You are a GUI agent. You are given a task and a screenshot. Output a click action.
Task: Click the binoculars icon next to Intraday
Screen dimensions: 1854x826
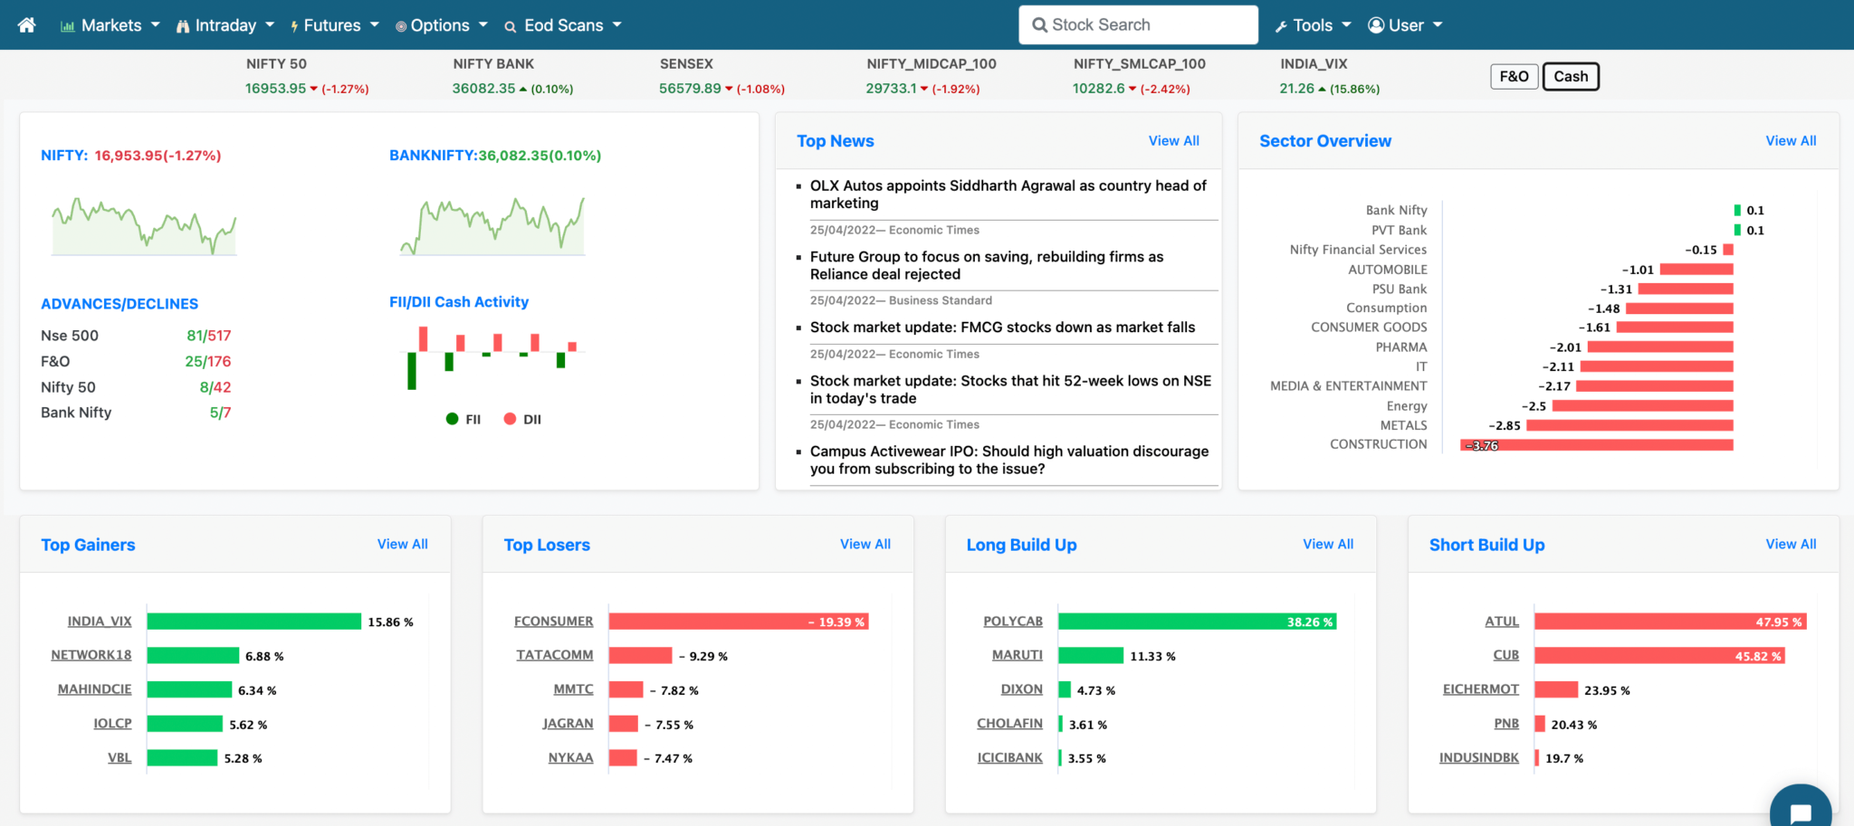click(x=182, y=24)
